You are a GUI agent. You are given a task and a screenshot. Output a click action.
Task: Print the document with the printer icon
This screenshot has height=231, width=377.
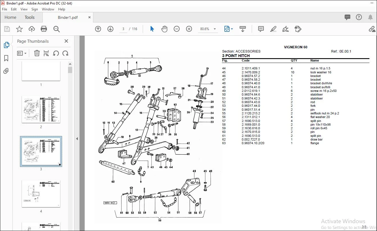tap(44, 29)
